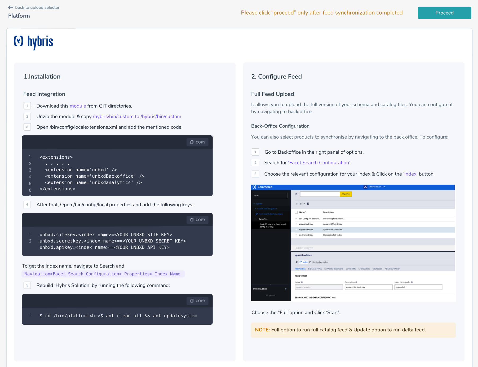Screen dimensions: 478x367
Task: Select the ant clean all command text
Action: click(118, 316)
